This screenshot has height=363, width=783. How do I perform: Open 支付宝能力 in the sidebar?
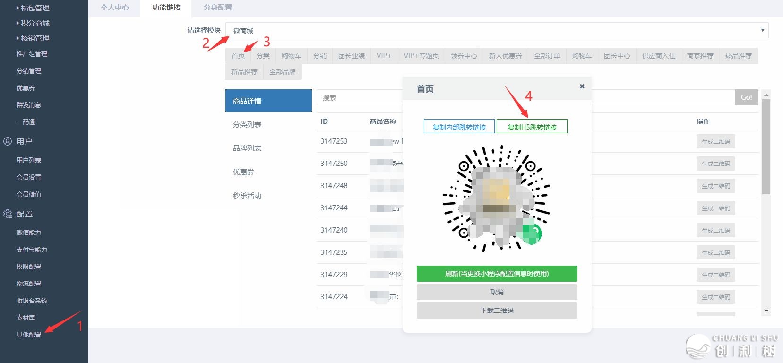coord(32,250)
